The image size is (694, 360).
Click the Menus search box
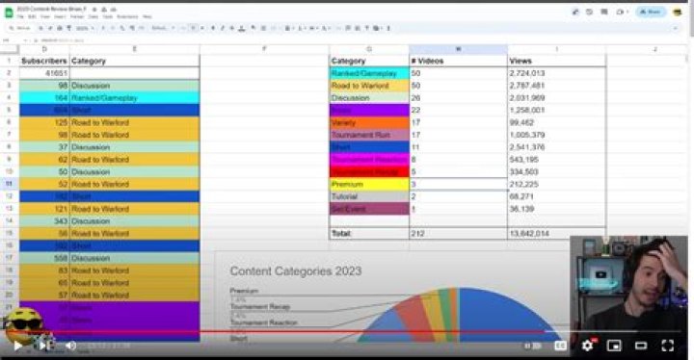20,28
